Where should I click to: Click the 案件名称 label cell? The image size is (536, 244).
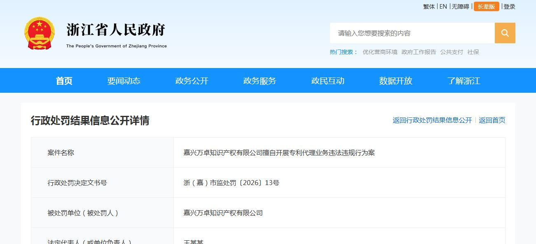pyautogui.click(x=102, y=152)
